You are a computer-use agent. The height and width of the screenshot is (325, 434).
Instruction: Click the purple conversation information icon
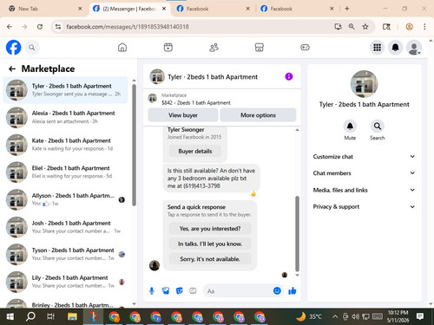click(x=289, y=76)
